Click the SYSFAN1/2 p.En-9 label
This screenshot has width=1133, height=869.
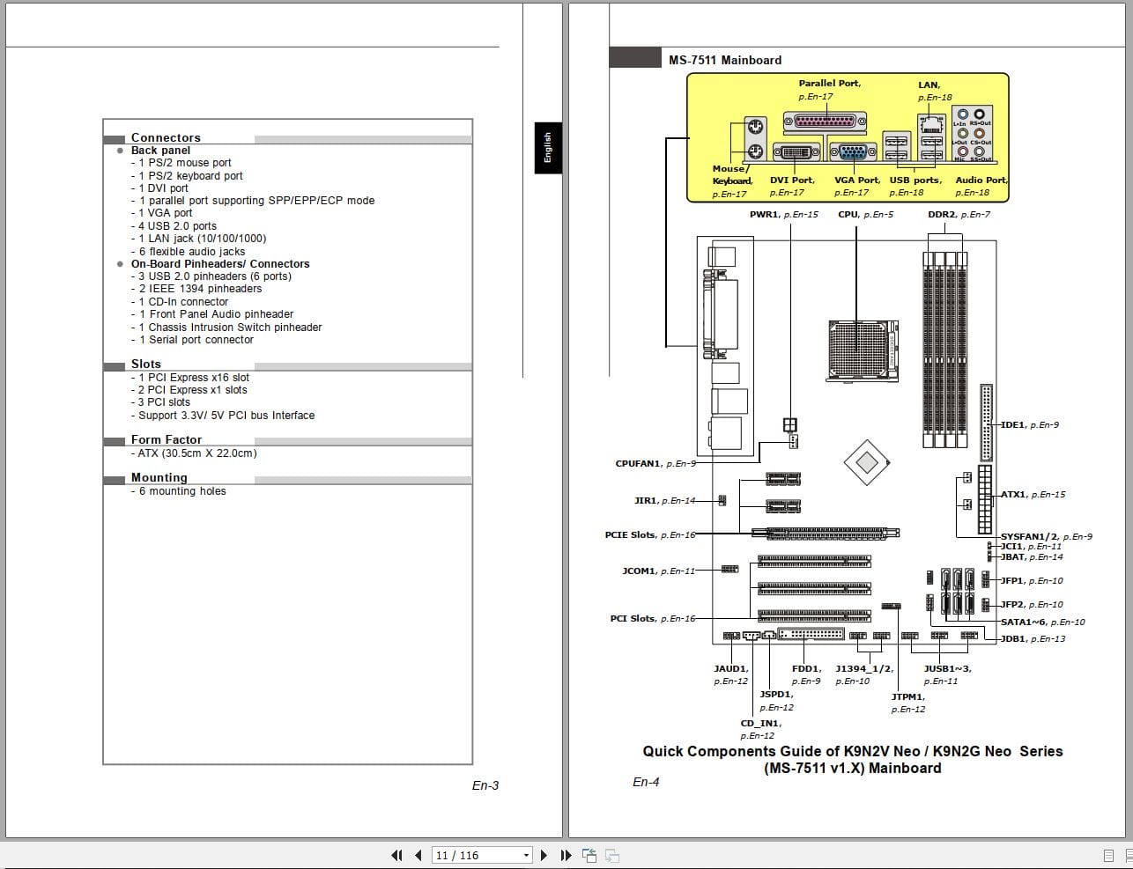point(1047,536)
